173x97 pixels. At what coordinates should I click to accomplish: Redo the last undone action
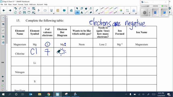20,8
